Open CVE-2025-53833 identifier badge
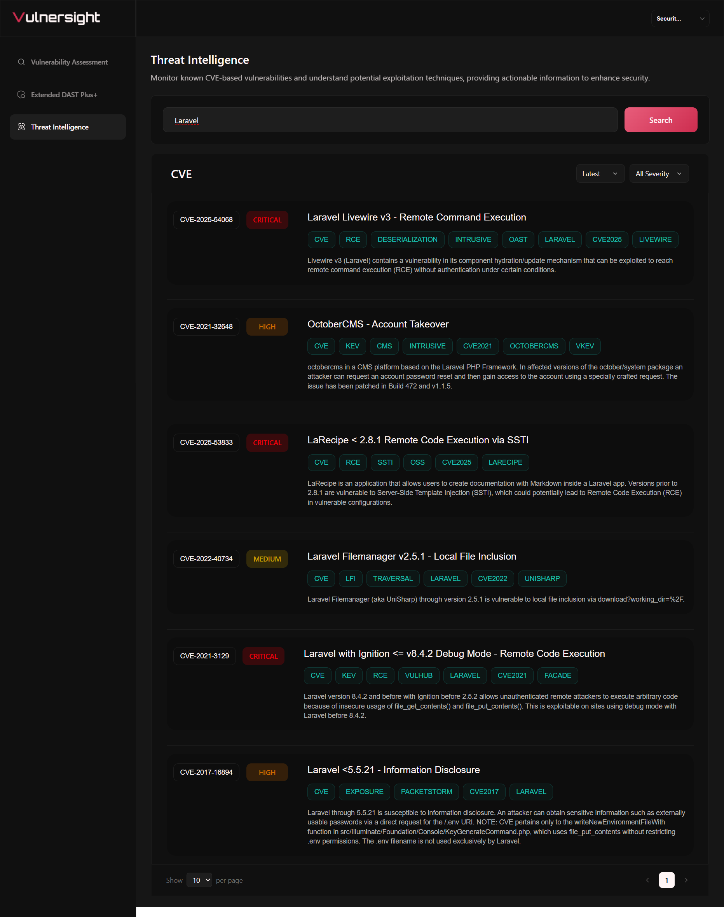This screenshot has height=917, width=724. (x=206, y=443)
